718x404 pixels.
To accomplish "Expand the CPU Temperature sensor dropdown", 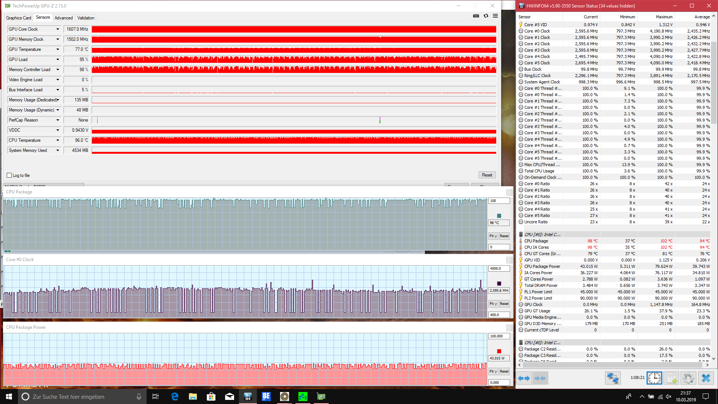I will 58,140.
